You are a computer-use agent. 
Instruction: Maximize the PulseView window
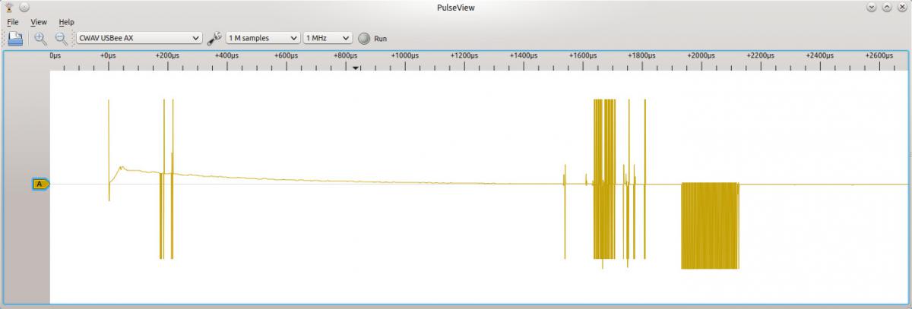click(887, 7)
